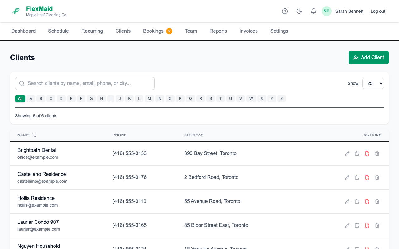399x249 pixels.
Task: Click the FlexMaid logo icon
Action: [16, 11]
